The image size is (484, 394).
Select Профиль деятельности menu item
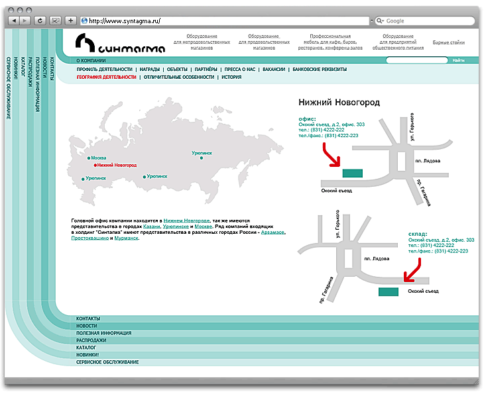[104, 70]
